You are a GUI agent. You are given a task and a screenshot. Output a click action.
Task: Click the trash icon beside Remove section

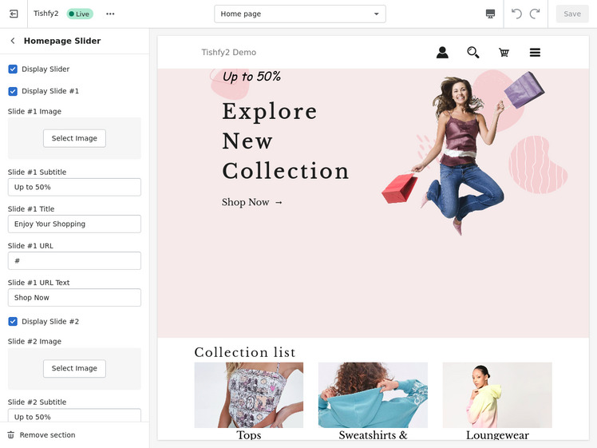click(x=11, y=435)
